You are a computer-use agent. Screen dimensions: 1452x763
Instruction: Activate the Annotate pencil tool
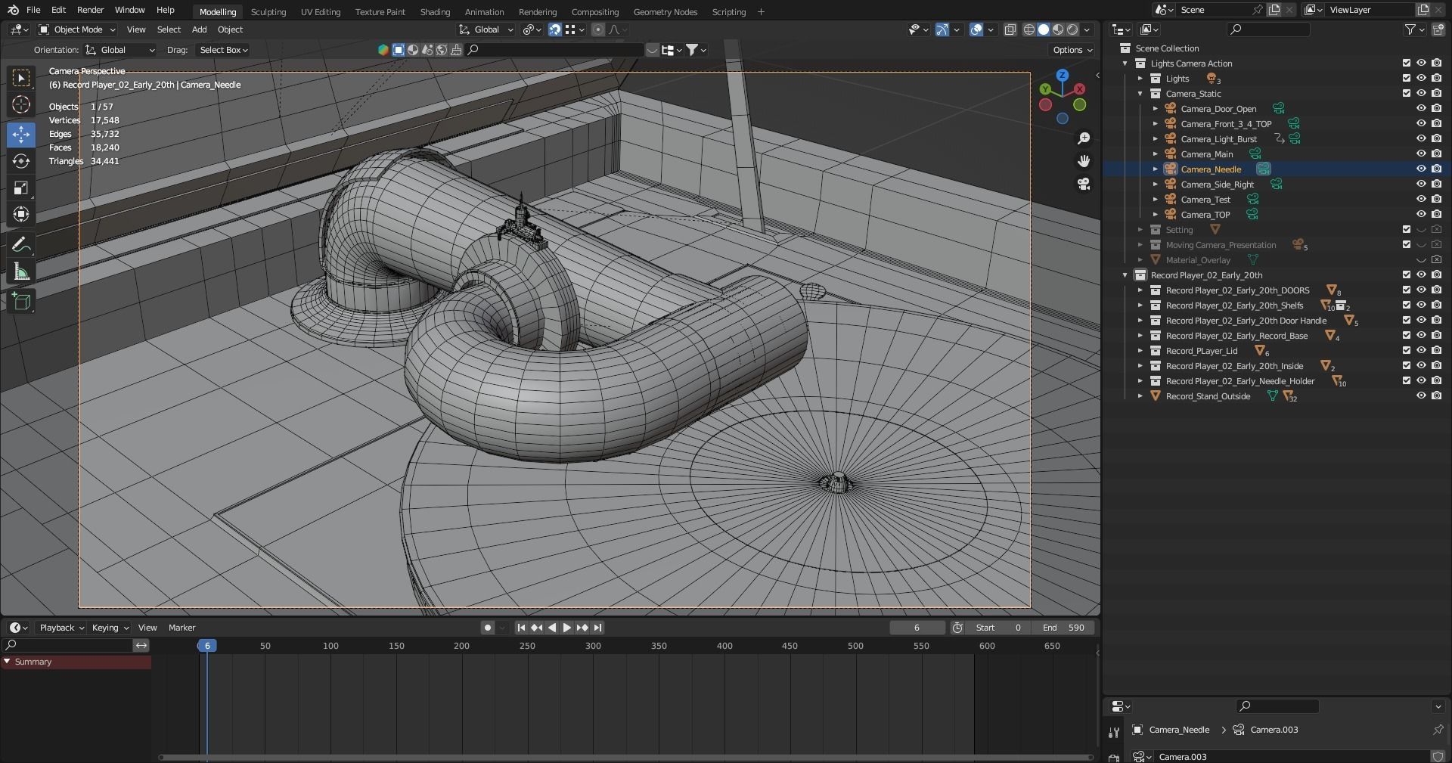[x=21, y=244]
